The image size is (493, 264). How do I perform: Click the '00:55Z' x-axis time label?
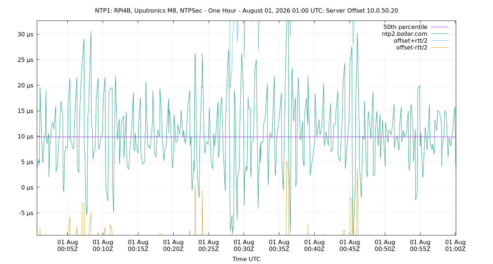tap(420, 249)
